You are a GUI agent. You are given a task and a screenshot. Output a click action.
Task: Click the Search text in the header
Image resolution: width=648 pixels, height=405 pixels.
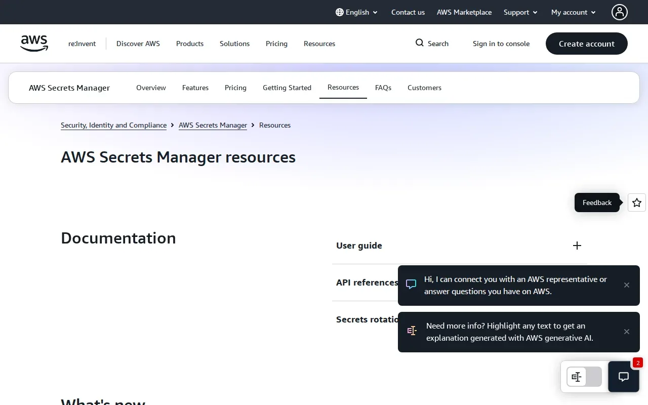pos(438,44)
